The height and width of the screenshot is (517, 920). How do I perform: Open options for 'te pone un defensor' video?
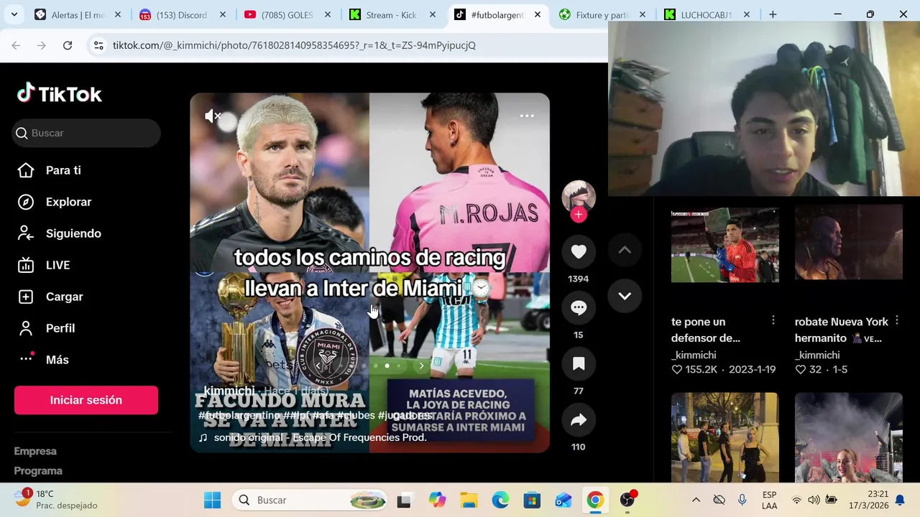point(773,320)
